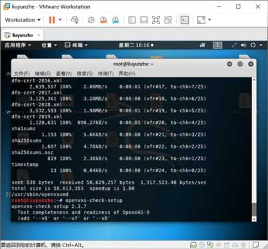
Task: Revert the VM to its previous snapshot
Action: click(x=103, y=20)
